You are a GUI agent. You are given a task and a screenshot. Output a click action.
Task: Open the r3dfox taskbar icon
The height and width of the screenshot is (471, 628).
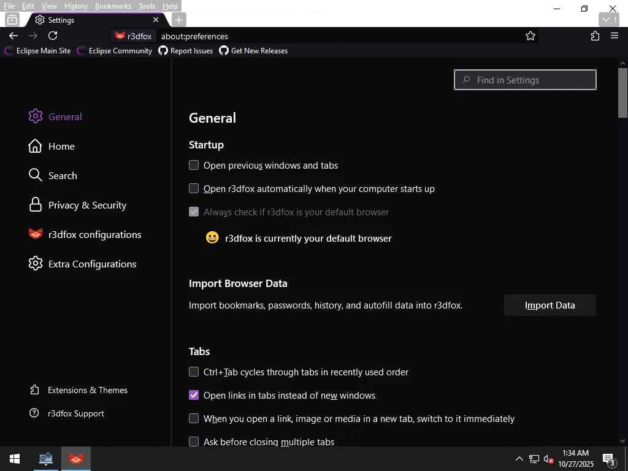(76, 459)
